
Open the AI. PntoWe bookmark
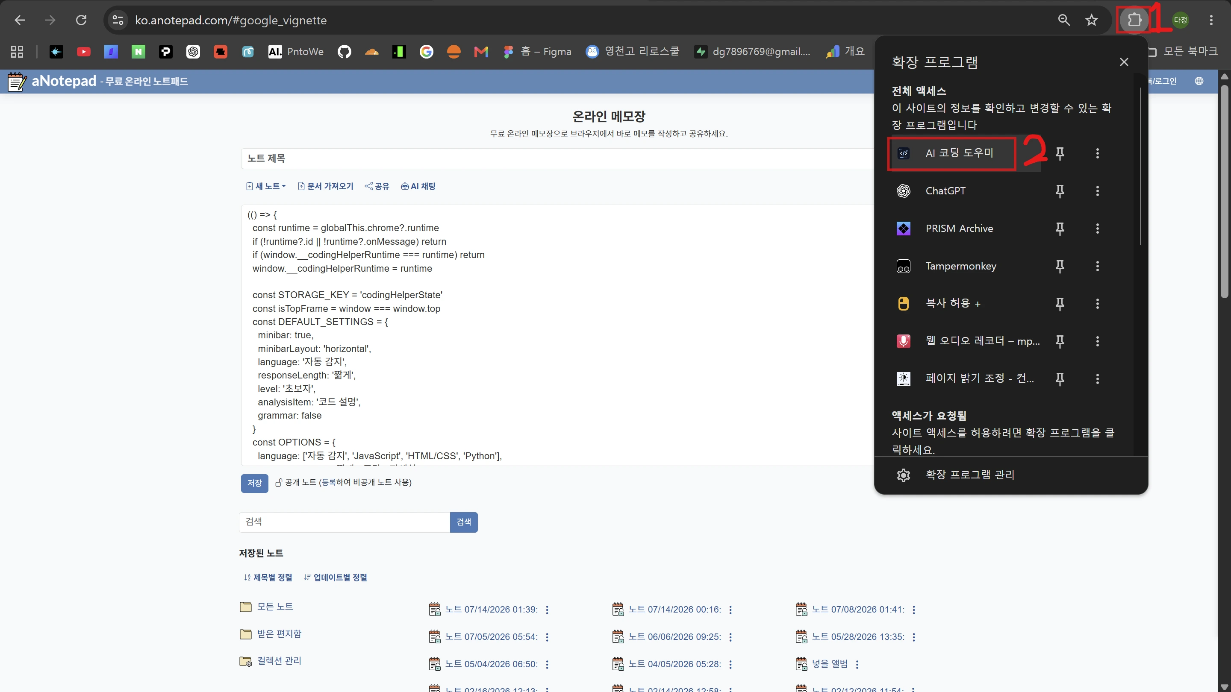click(x=296, y=52)
